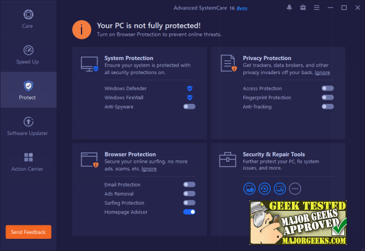Open the monitor with cursor repair tool
Viewport: 365px width, 251px height.
(x=280, y=188)
